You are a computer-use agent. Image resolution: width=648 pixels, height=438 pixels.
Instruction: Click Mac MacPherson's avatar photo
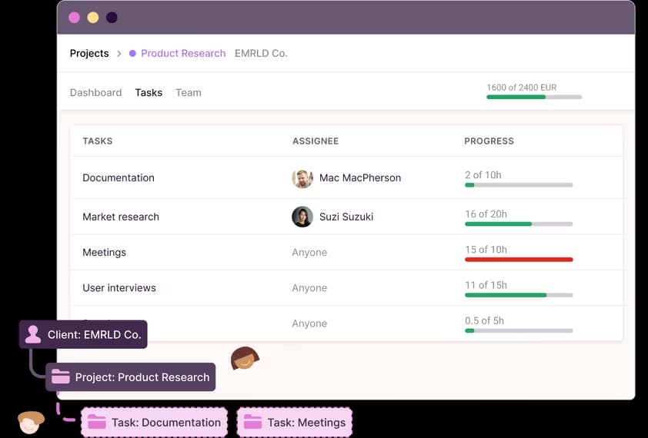coord(302,178)
